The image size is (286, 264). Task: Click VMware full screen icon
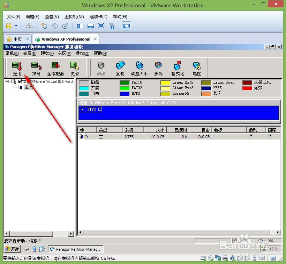[101, 26]
